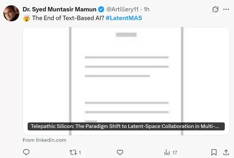Screen dimensions: 234x158
Task: Share the post with the upload arrow icon
Action: [x=226, y=152]
